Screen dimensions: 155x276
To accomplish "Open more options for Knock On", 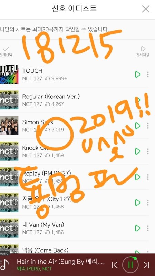I will (x=148, y=151).
